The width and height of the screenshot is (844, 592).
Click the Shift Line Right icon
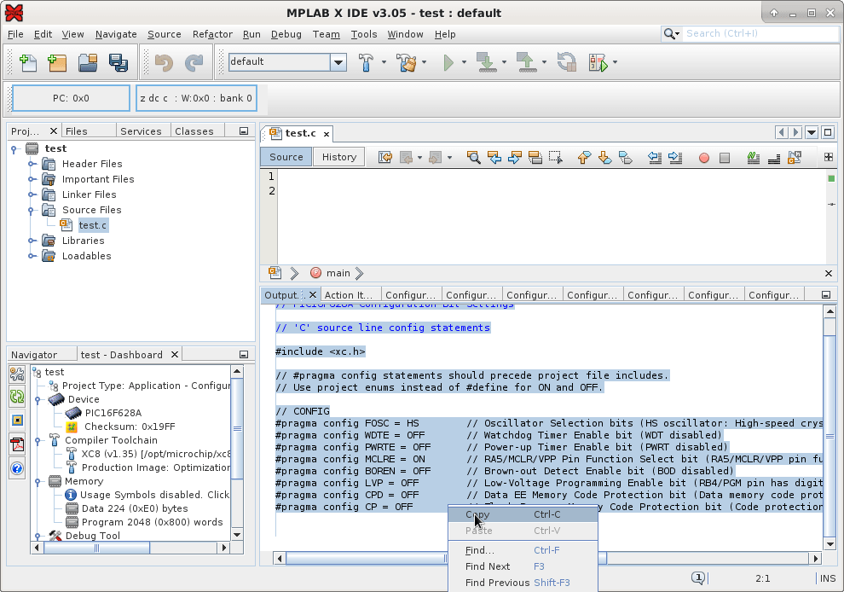pyautogui.click(x=675, y=157)
